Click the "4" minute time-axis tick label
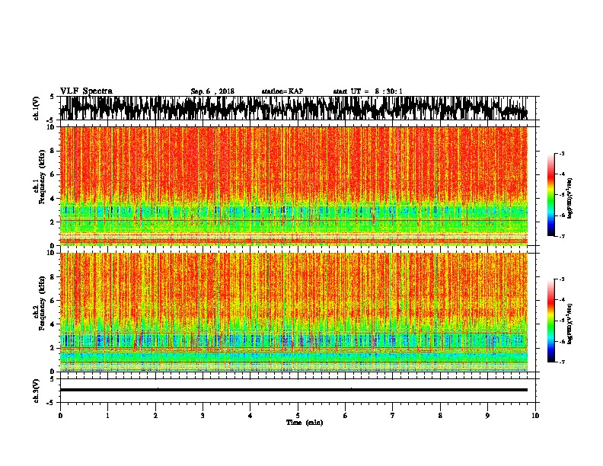The width and height of the screenshot is (603, 466). coord(250,416)
